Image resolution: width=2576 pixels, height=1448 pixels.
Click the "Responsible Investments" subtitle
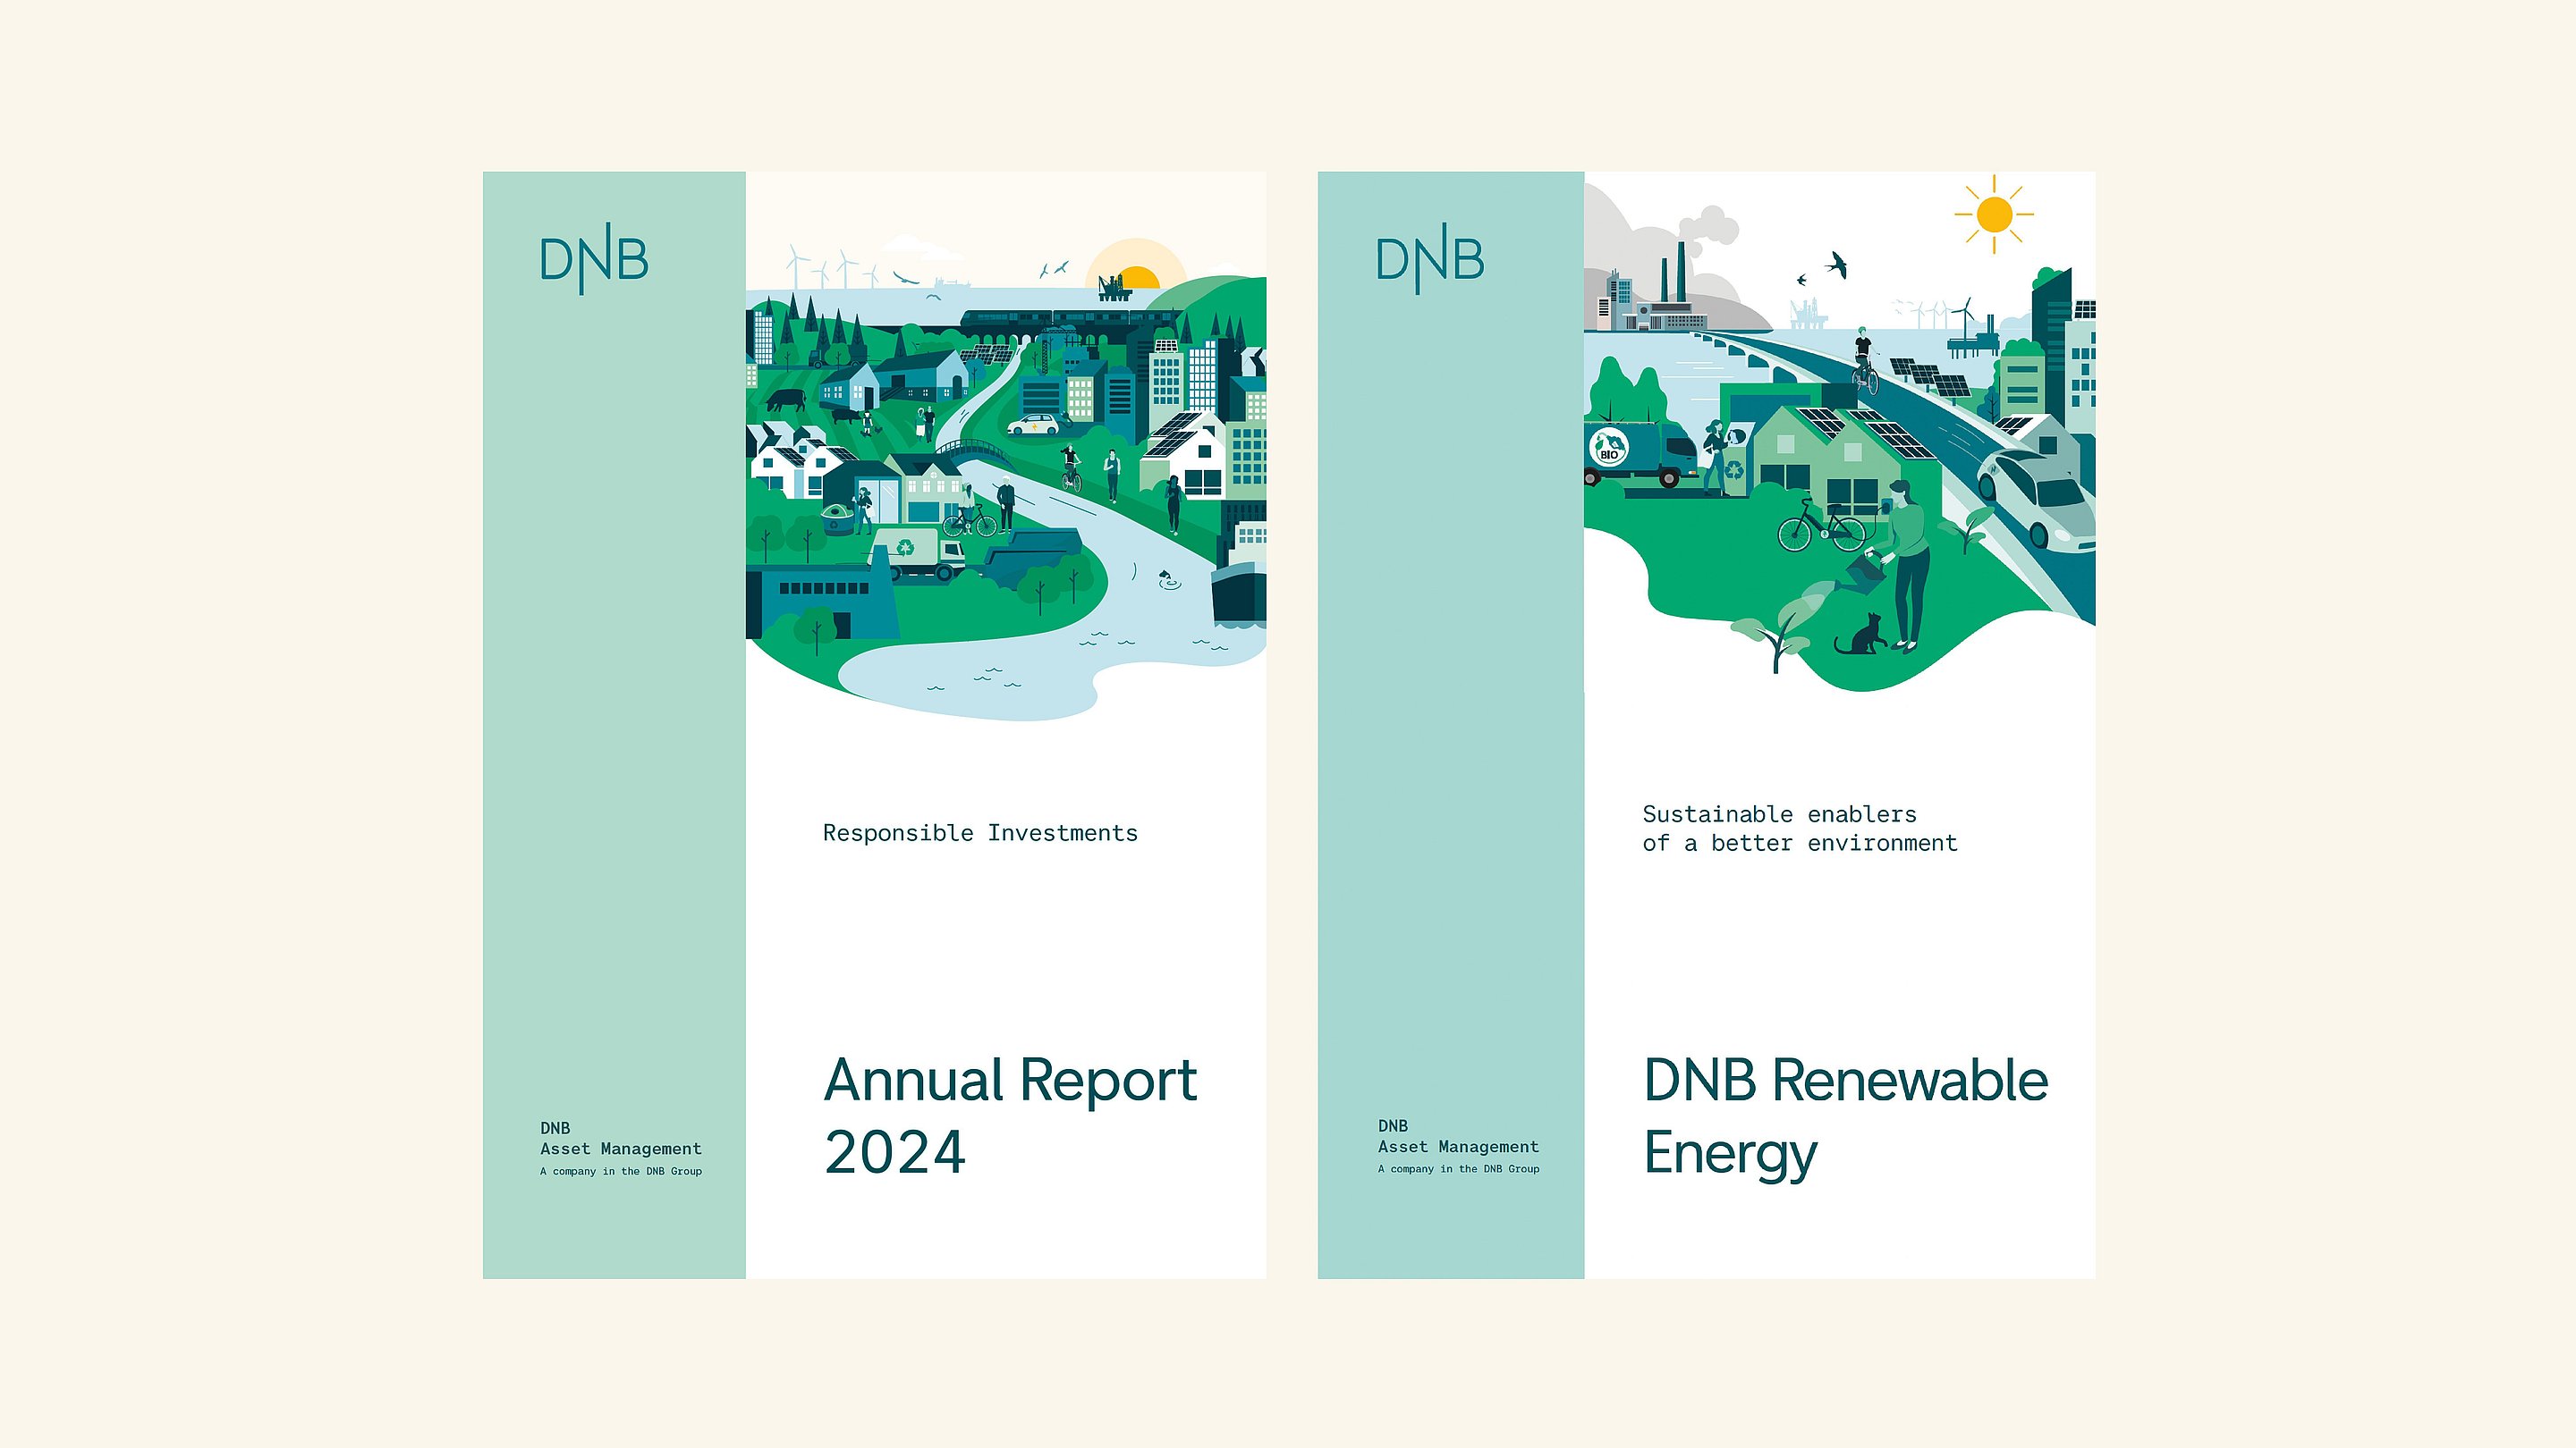[x=980, y=833]
